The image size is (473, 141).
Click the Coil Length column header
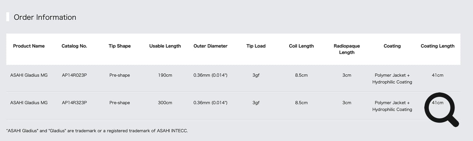pyautogui.click(x=301, y=46)
